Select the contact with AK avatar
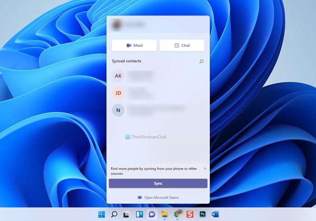This screenshot has width=316, height=221. pos(118,76)
